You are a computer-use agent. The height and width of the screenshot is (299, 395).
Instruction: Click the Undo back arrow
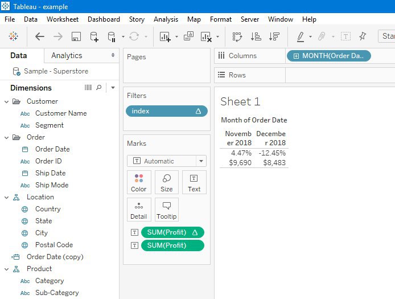click(40, 36)
